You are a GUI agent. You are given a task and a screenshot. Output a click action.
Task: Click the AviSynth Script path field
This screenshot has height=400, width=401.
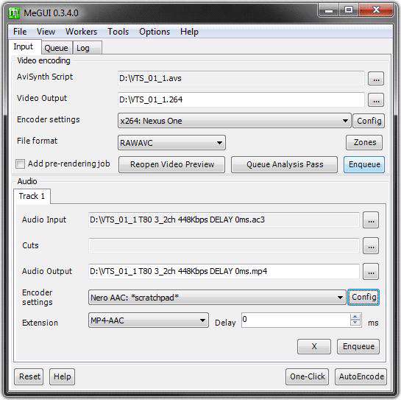pyautogui.click(x=241, y=79)
